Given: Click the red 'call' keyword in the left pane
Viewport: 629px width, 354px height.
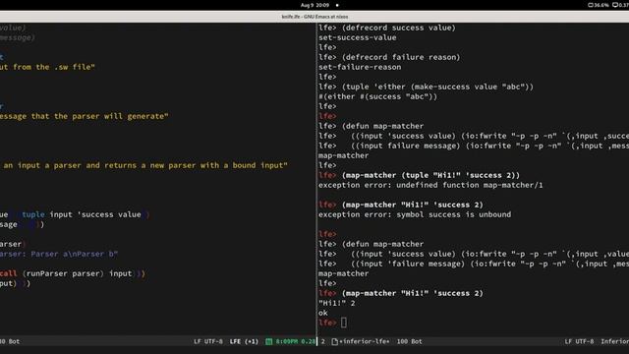Looking at the screenshot, I should tap(9, 273).
